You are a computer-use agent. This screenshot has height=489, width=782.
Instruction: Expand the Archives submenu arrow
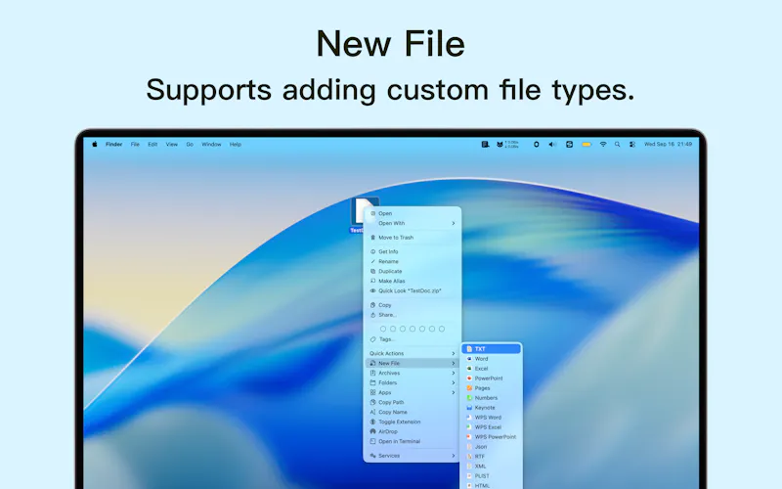pos(454,374)
